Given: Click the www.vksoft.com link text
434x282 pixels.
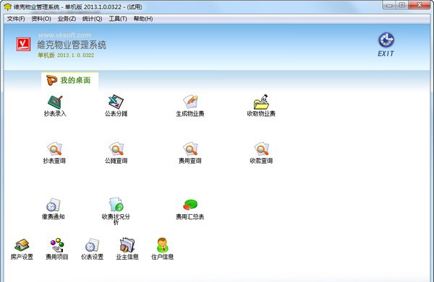Looking at the screenshot, I should coord(65,35).
